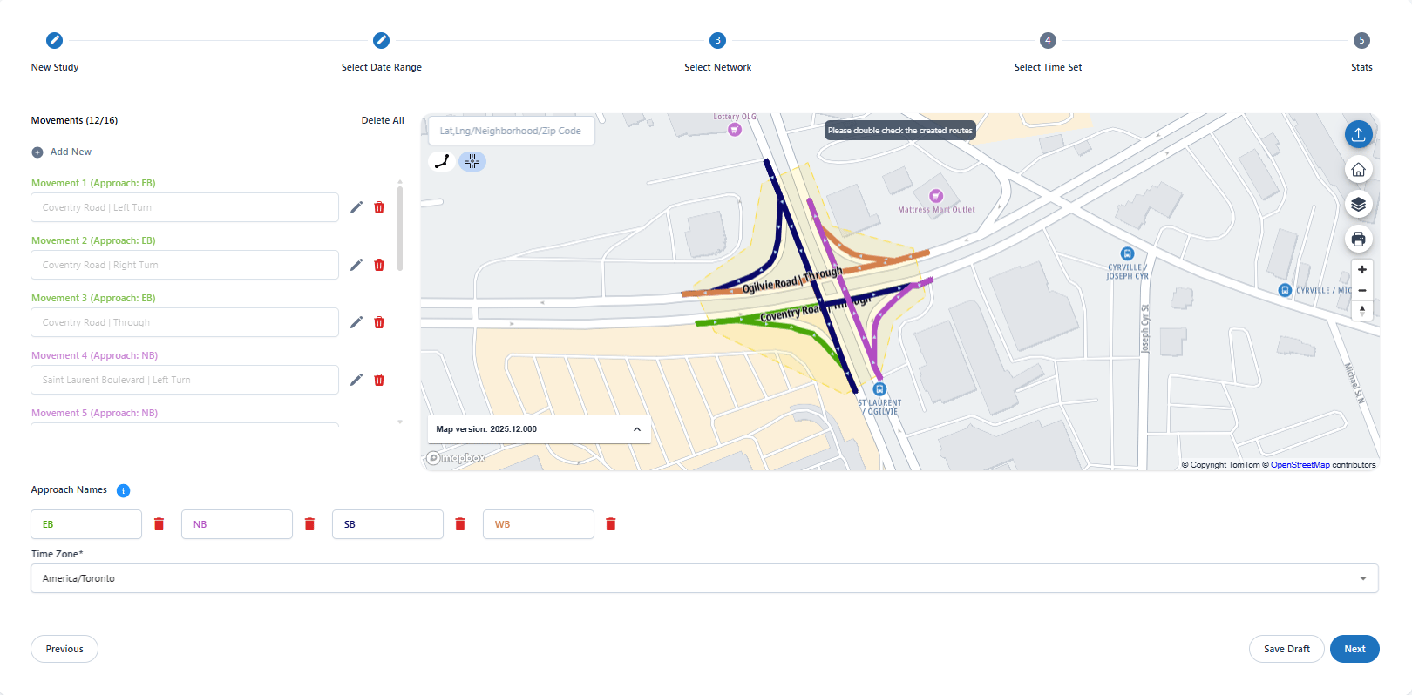Delete the EB approach name
The image size is (1412, 695).
click(159, 524)
